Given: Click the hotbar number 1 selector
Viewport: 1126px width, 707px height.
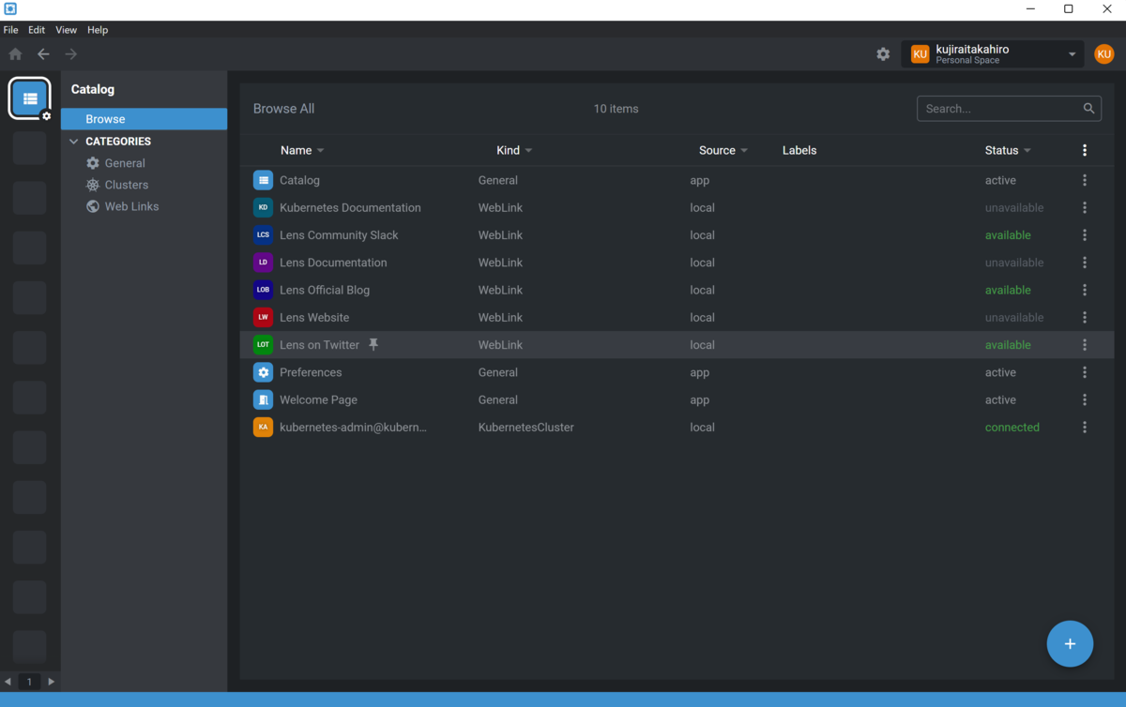Looking at the screenshot, I should click(x=29, y=682).
